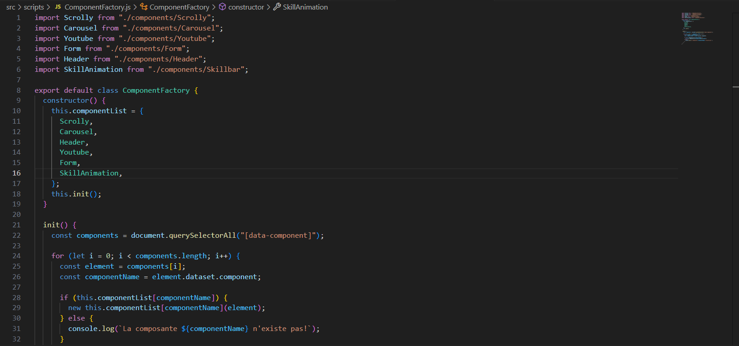Click constructor() on line 9
739x346 pixels.
70,100
